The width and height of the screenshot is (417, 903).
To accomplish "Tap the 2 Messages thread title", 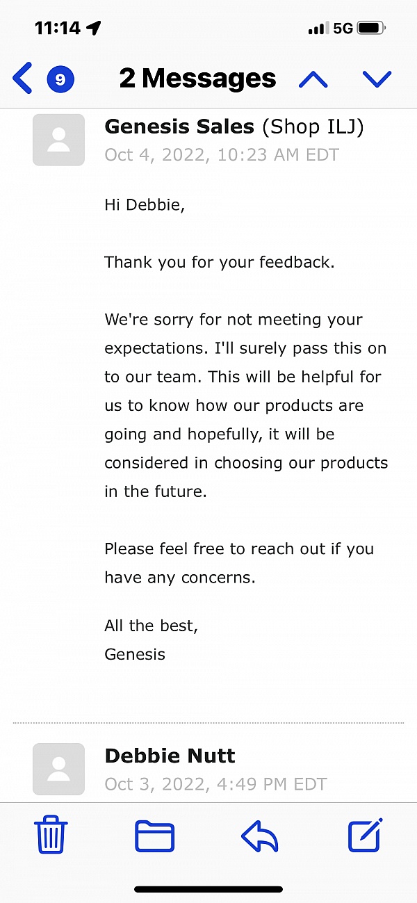I will click(197, 79).
